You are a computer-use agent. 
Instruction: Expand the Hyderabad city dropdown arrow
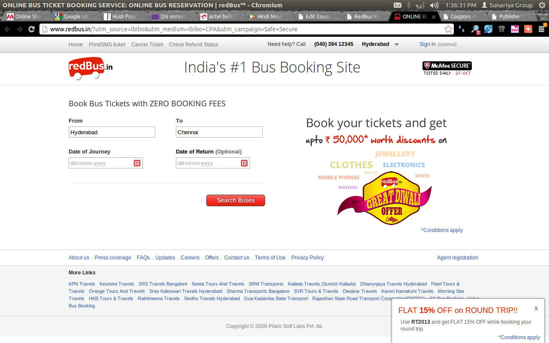tap(397, 45)
